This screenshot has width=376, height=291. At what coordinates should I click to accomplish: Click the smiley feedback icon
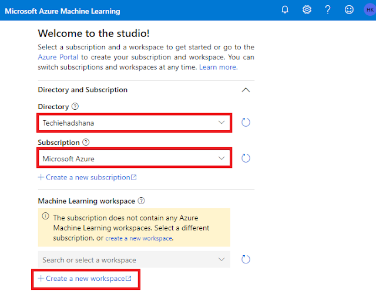click(x=349, y=10)
